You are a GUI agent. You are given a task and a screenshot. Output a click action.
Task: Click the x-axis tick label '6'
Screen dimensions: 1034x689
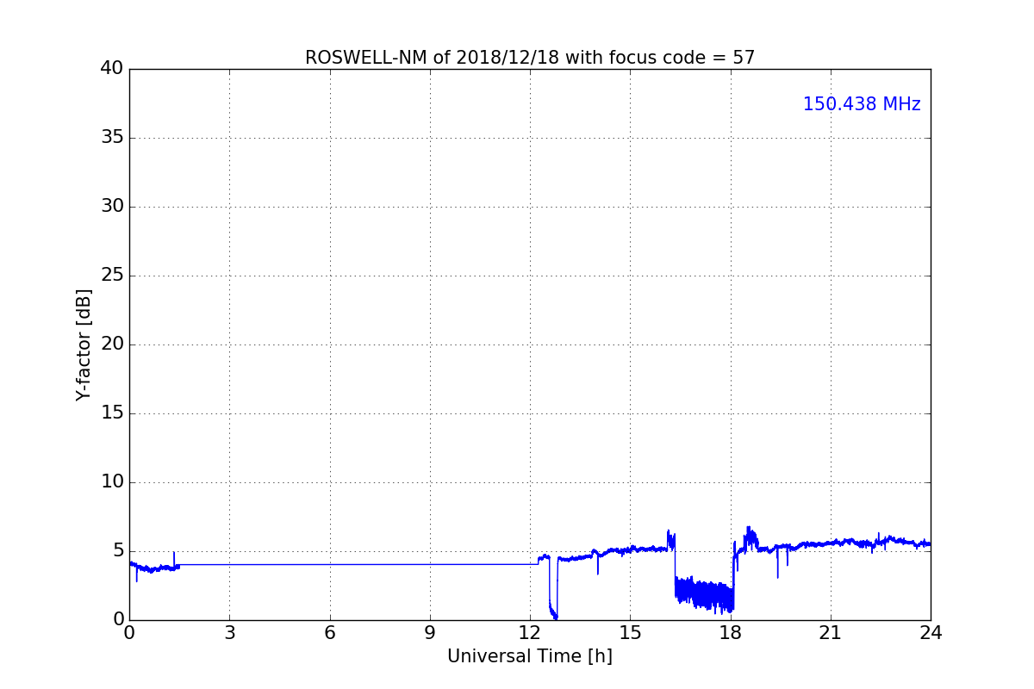(330, 632)
